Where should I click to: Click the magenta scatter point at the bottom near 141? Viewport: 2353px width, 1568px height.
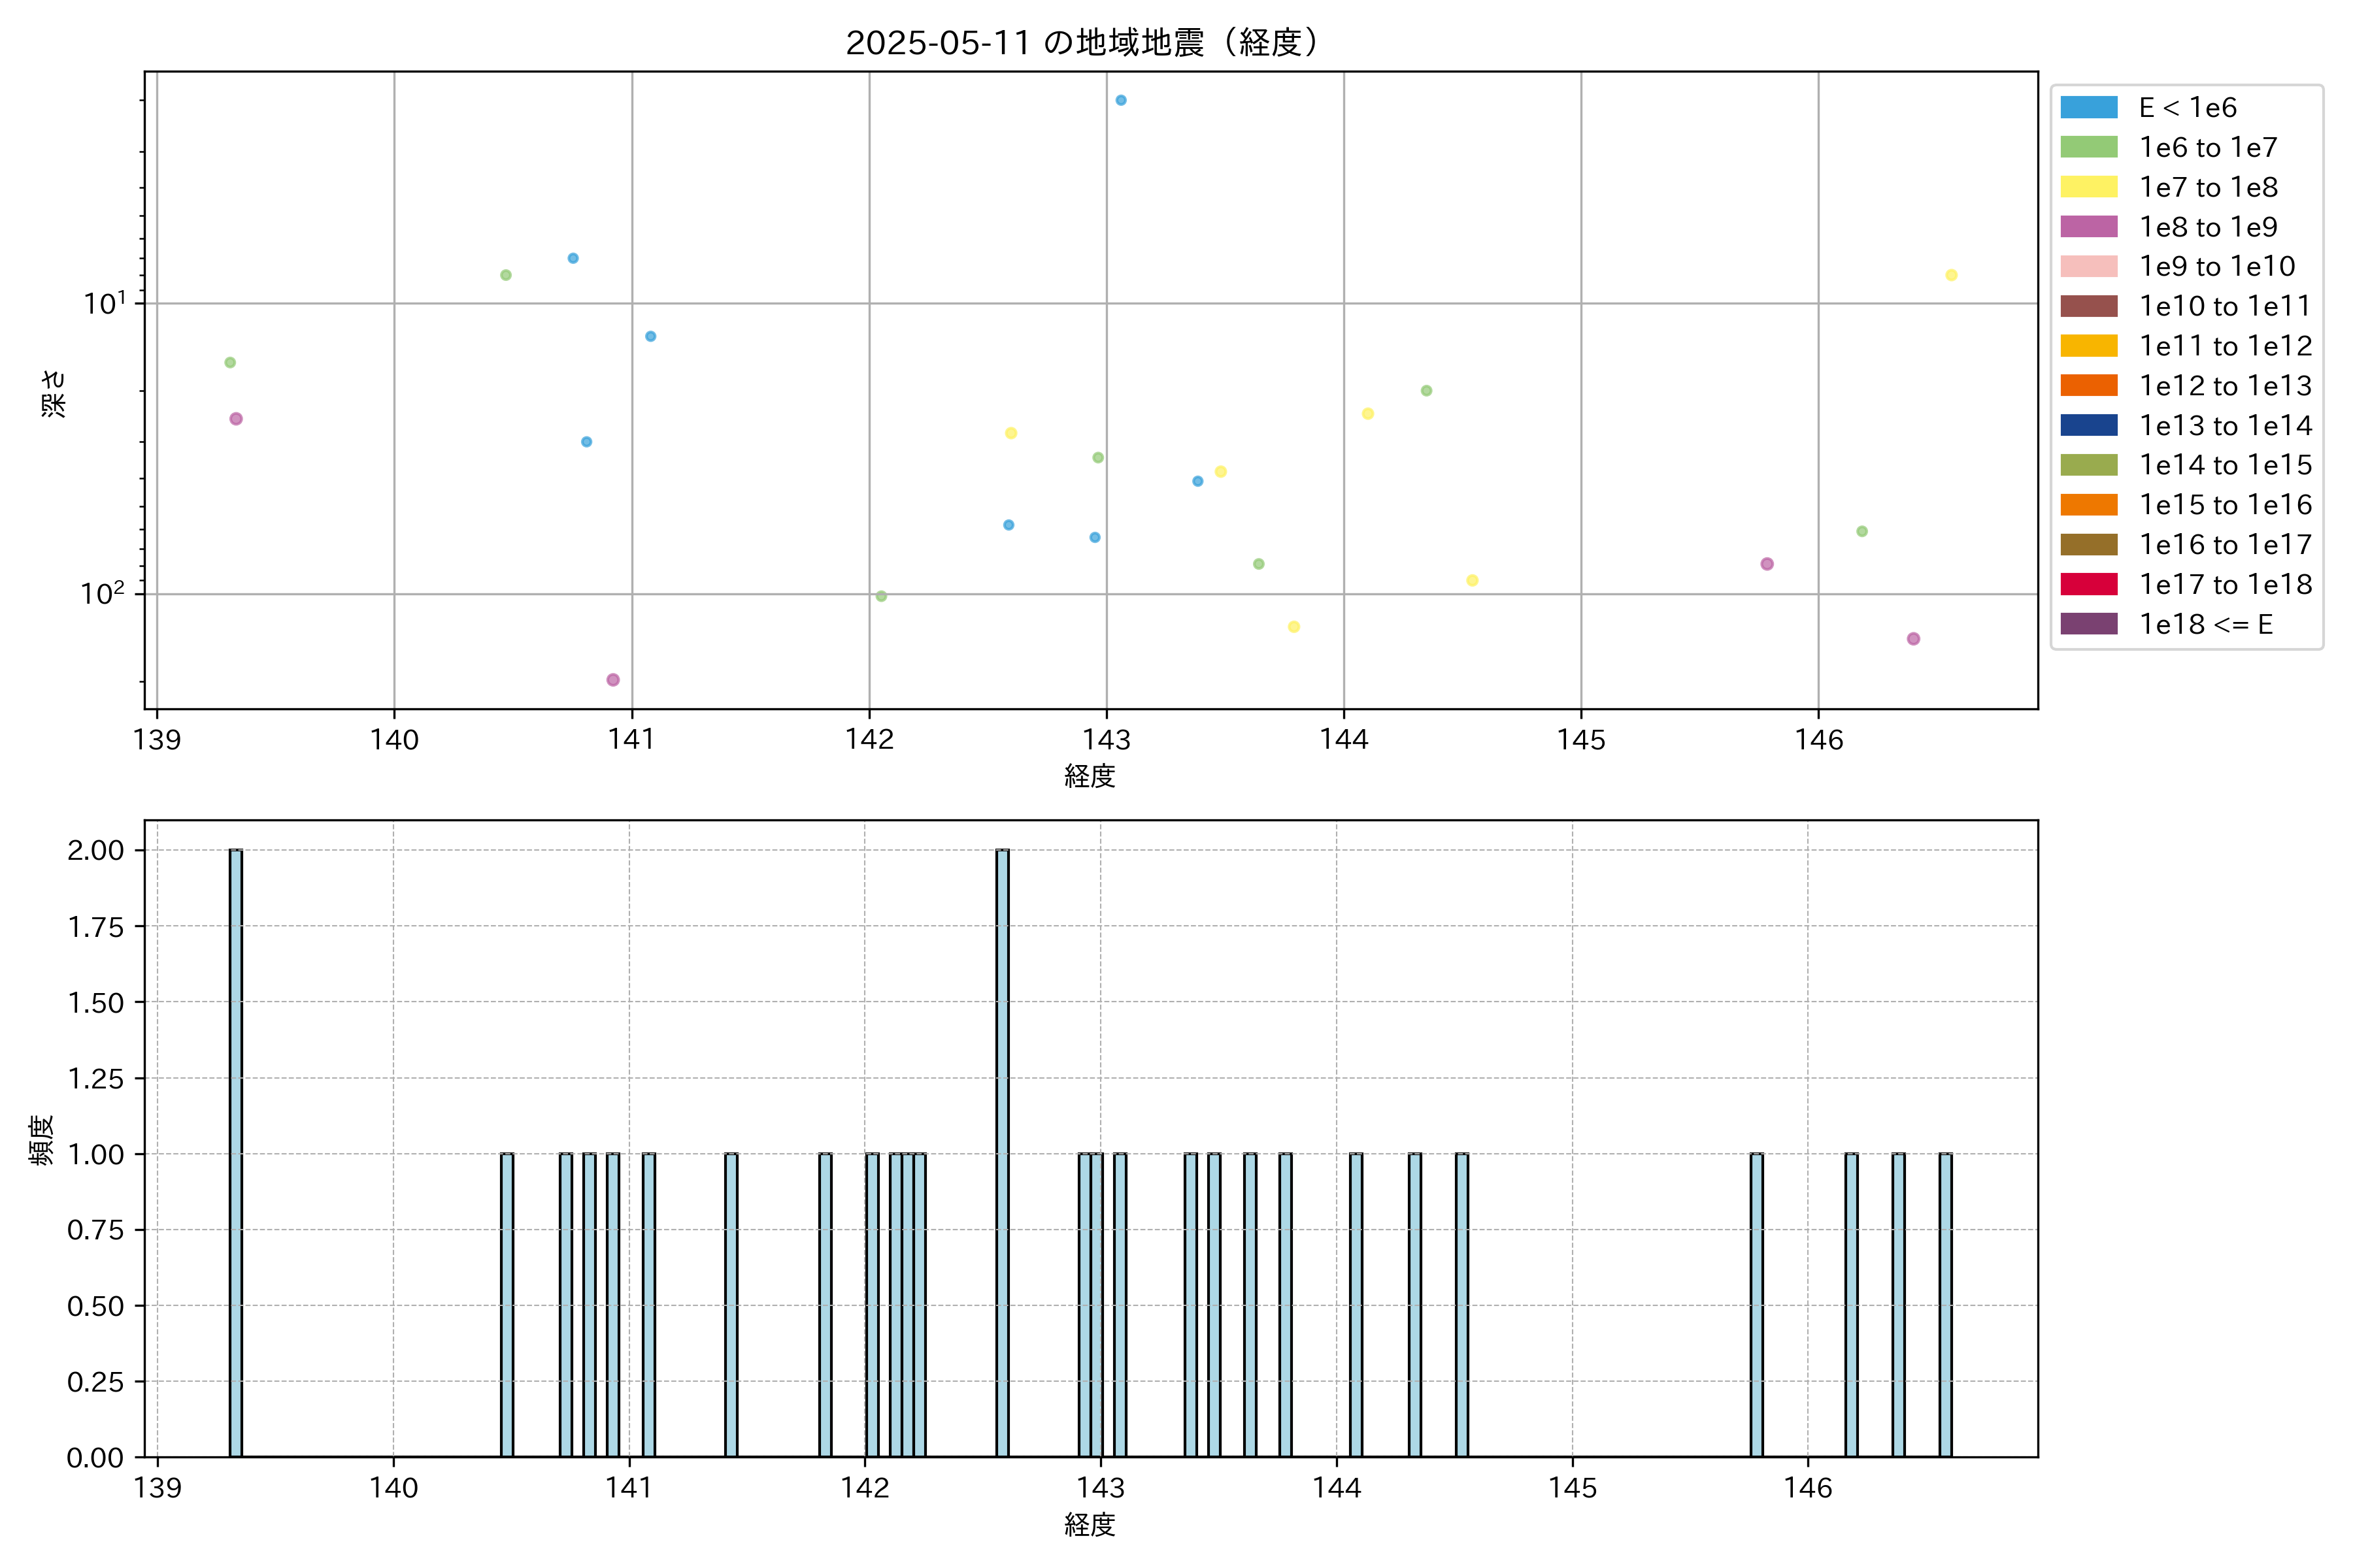(613, 680)
